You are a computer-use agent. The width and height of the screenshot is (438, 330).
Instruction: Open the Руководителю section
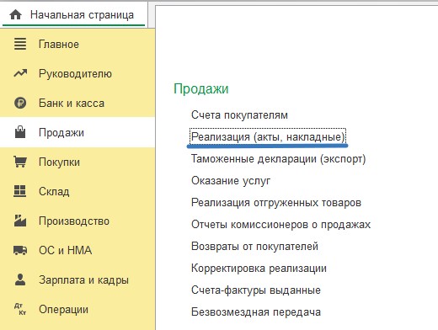(x=77, y=73)
